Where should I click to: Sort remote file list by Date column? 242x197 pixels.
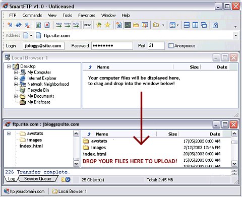coord(215,134)
